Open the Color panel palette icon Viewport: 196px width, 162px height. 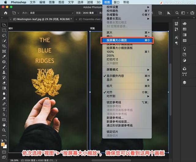(x=184, y=23)
